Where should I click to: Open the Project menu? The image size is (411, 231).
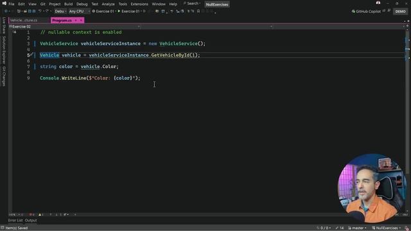(55, 4)
